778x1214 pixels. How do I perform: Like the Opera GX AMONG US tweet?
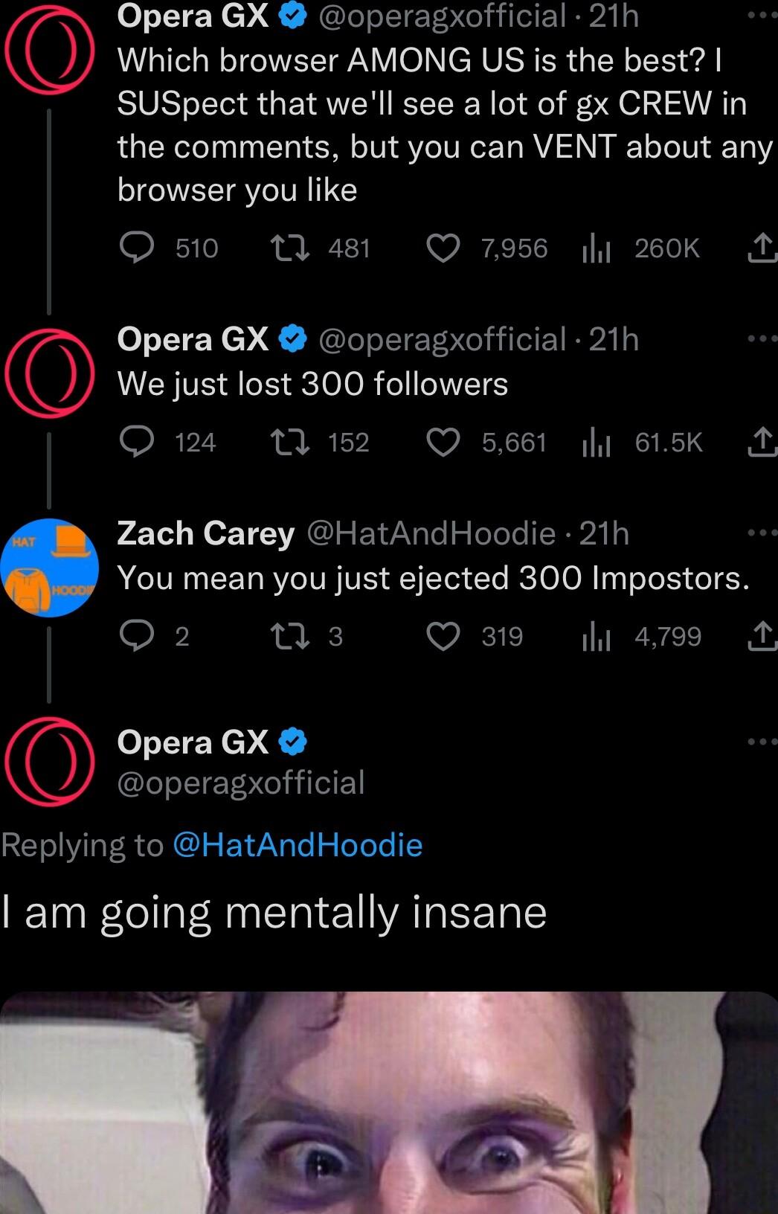444,248
